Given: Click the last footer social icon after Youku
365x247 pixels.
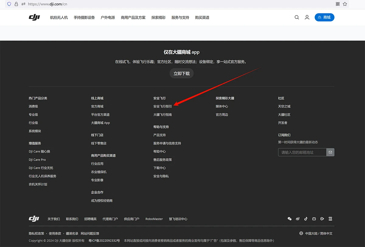Looking at the screenshot, I should point(330,219).
